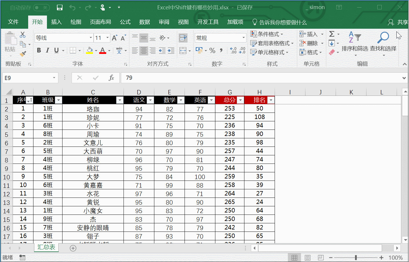Toggle italic formatting
This screenshot has height=262, width=409.
click(x=47, y=50)
